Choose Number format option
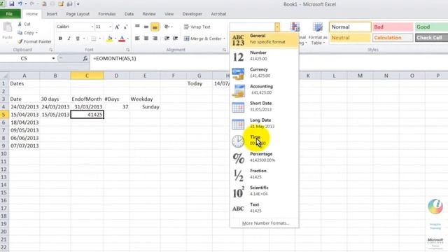Screen dimensions: 448x252 [264, 56]
